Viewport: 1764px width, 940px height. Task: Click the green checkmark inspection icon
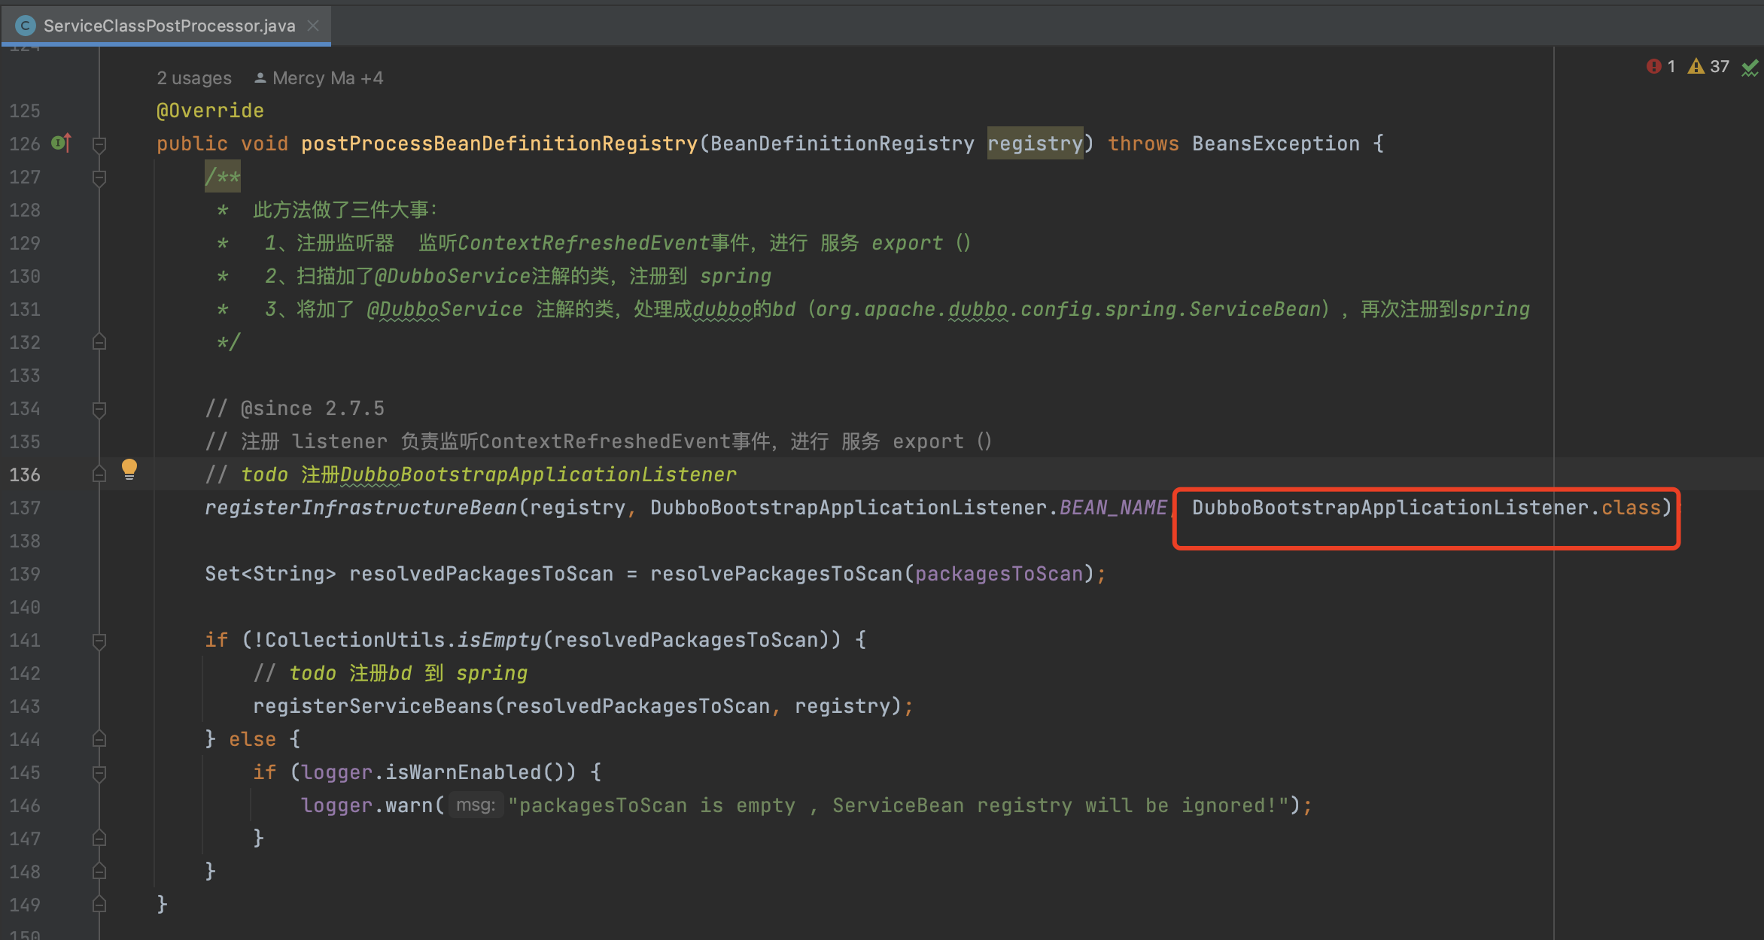(1750, 68)
